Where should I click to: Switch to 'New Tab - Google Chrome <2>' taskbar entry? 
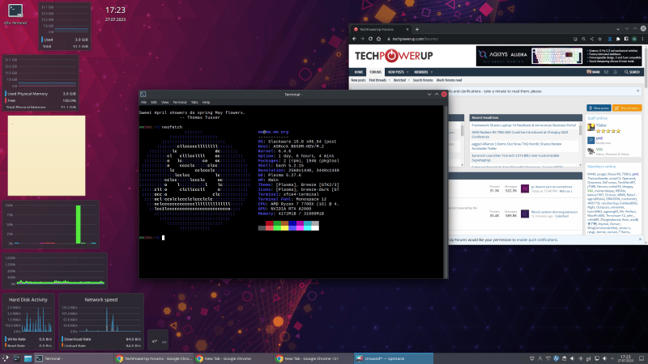coord(313,358)
